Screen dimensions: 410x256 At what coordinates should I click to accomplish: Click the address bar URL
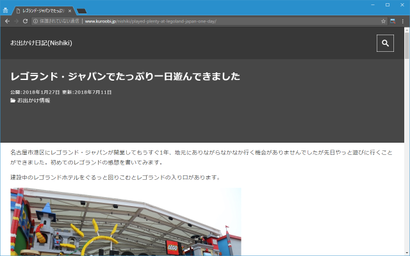pos(151,21)
